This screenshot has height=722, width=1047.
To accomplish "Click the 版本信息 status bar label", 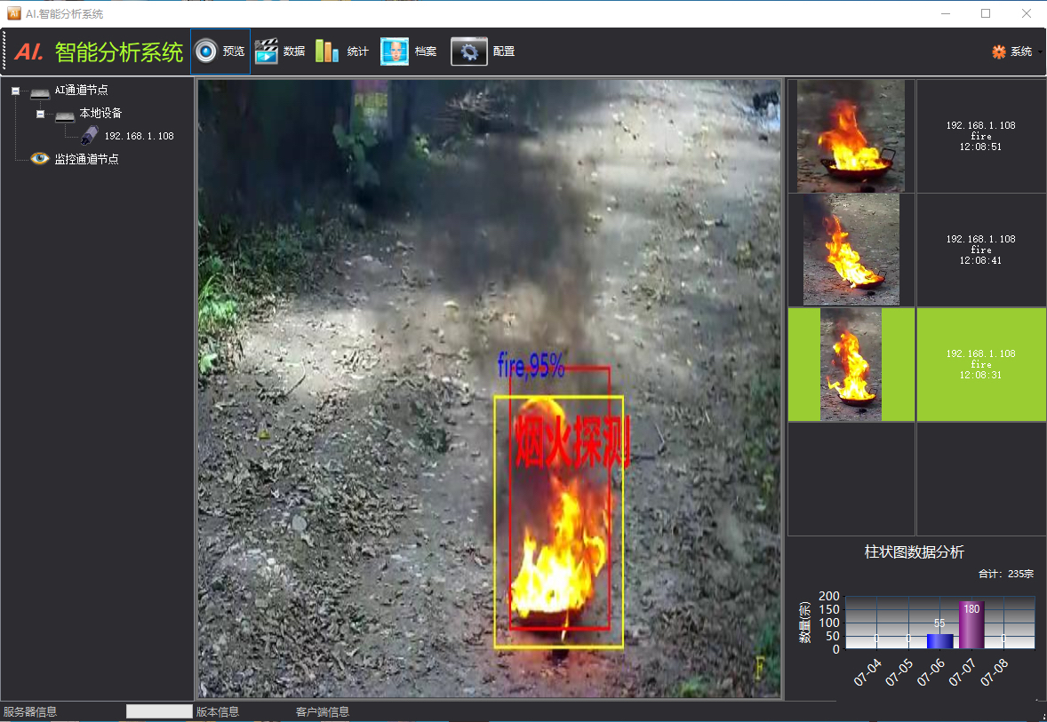I will pos(218,712).
